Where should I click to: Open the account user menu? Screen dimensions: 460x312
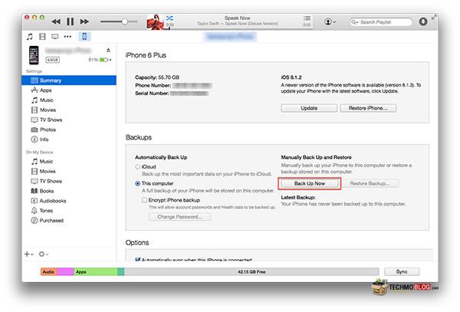coord(330,21)
